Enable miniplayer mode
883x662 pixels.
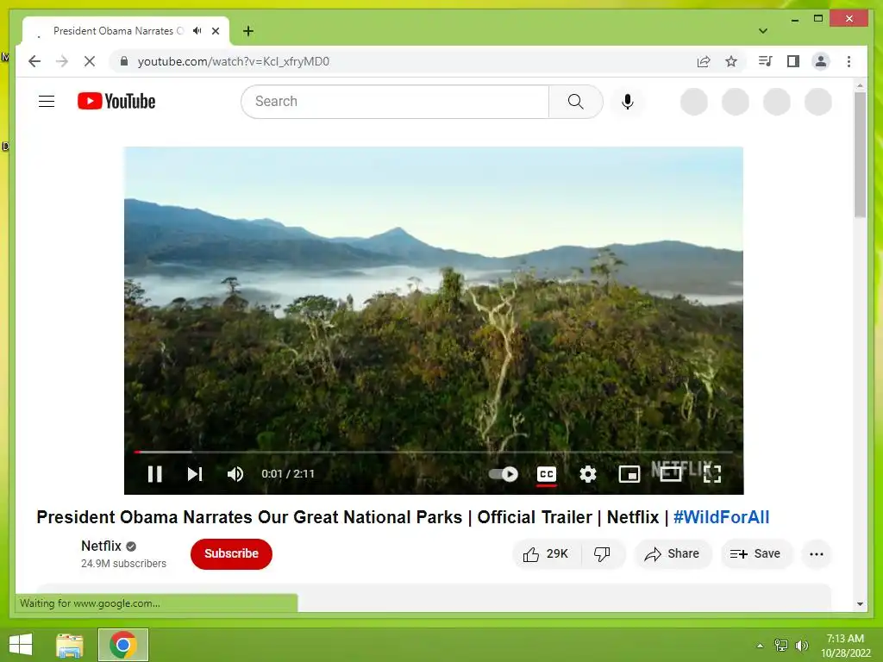tap(629, 474)
